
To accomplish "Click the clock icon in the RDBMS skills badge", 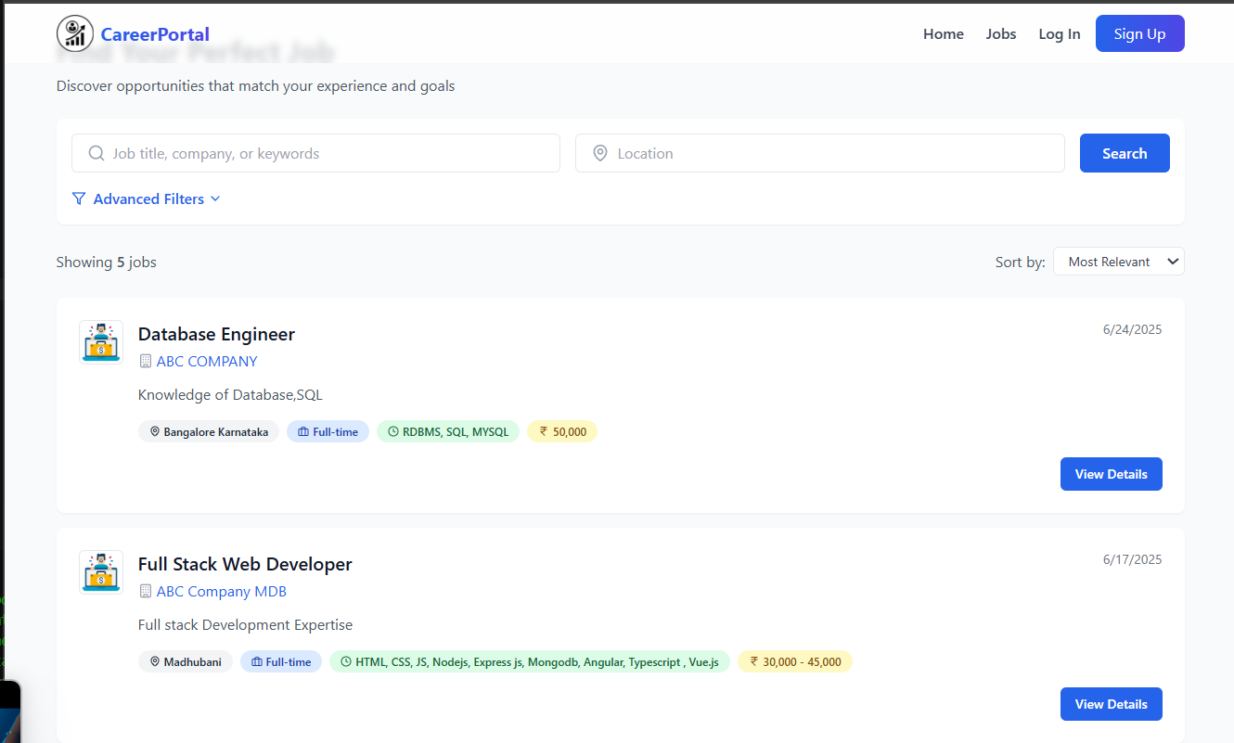I will (393, 431).
